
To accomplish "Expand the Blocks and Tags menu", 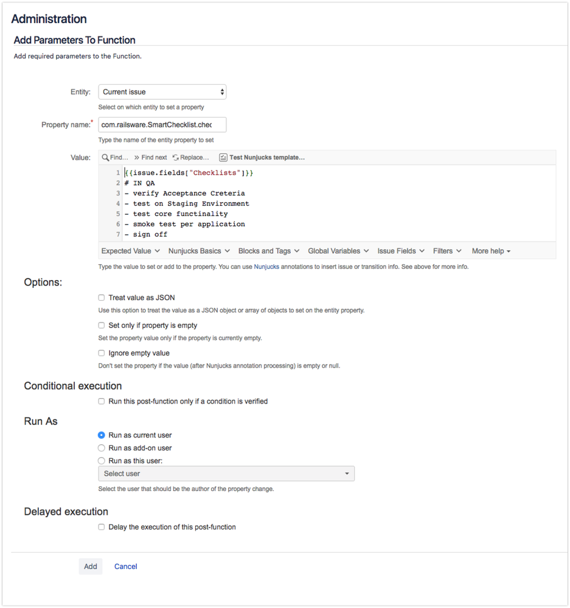I will [x=269, y=251].
